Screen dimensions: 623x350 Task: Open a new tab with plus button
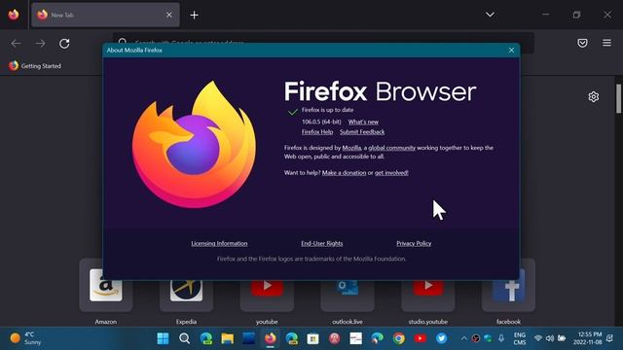tap(195, 16)
